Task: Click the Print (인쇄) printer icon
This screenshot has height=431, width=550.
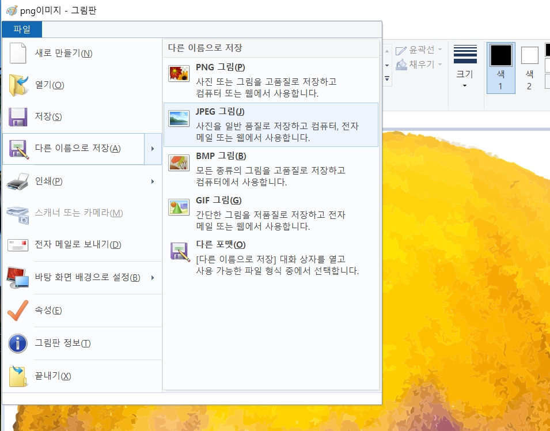Action: [17, 181]
